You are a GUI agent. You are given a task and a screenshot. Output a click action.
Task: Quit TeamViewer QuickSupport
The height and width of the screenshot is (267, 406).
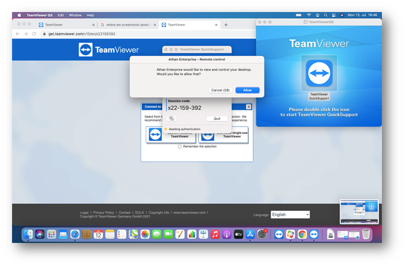pos(217,119)
